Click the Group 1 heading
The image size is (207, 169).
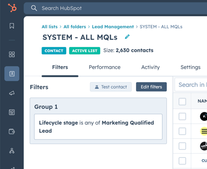tap(46, 107)
